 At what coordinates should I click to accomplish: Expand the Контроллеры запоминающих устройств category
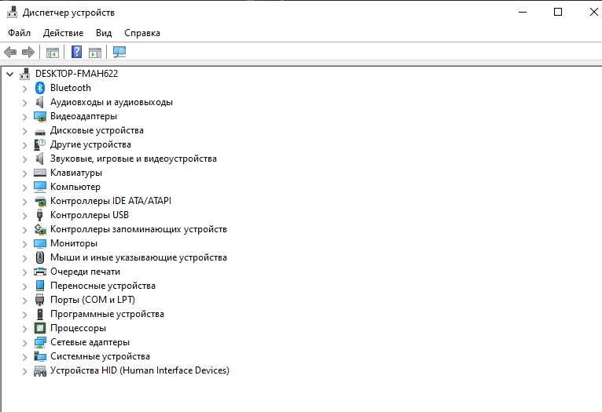pos(25,230)
